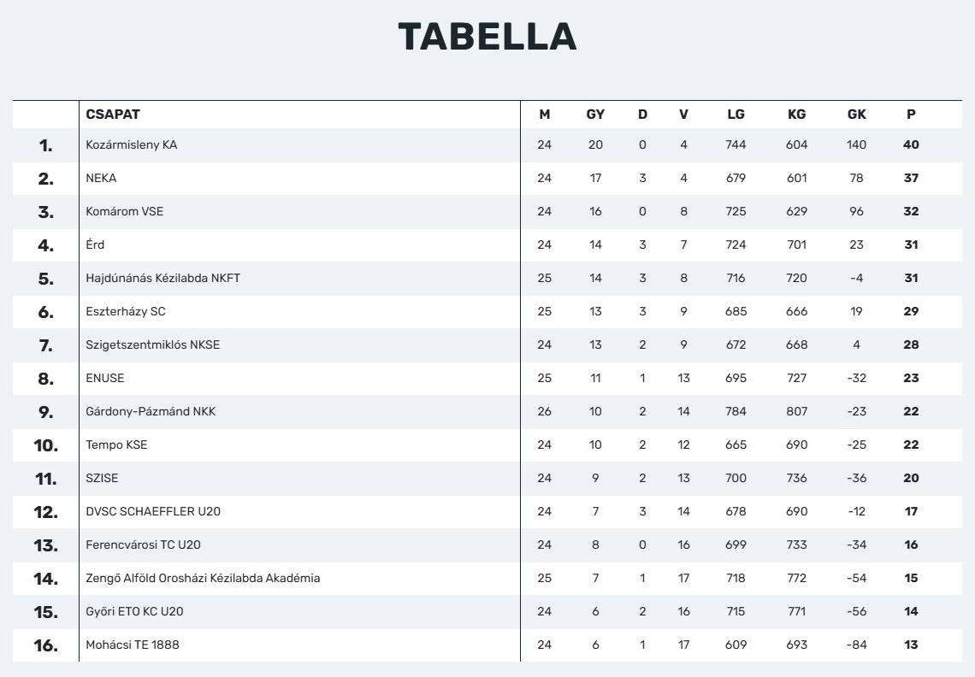975x677 pixels.
Task: Select the Komárom VSE team entry
Action: [124, 211]
